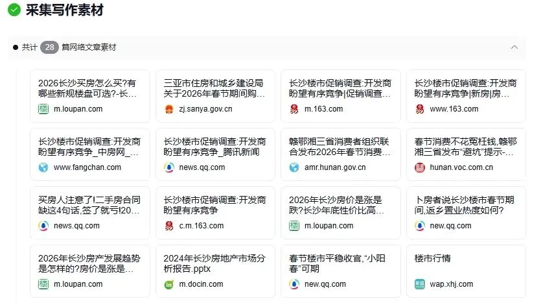Click the zj.sanya.gov.cn emblem icon

point(169,109)
